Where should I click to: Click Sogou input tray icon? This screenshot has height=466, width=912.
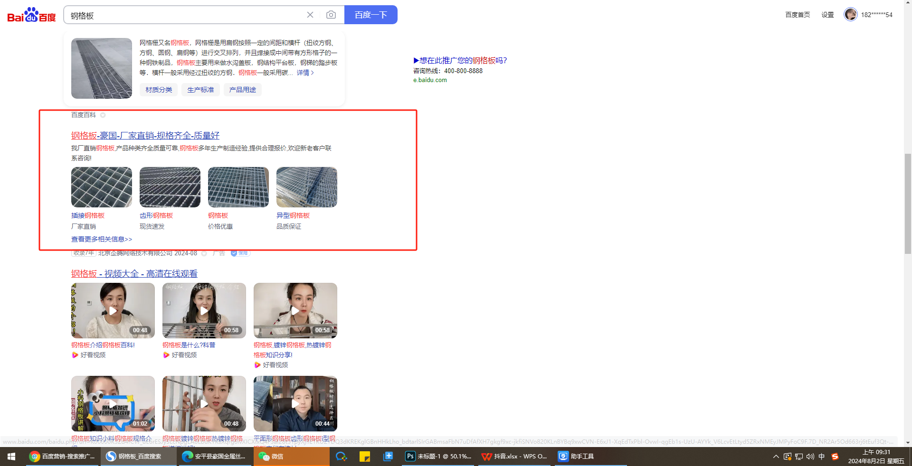pos(835,457)
